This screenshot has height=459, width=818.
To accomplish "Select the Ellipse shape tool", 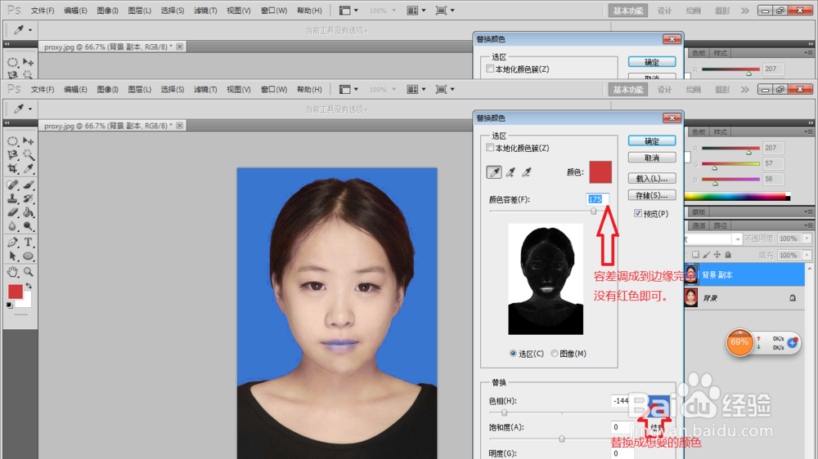I will point(28,256).
